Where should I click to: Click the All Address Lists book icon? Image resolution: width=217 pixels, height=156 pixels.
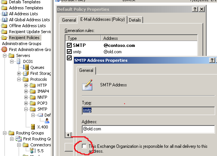pyautogui.click(x=4, y=14)
